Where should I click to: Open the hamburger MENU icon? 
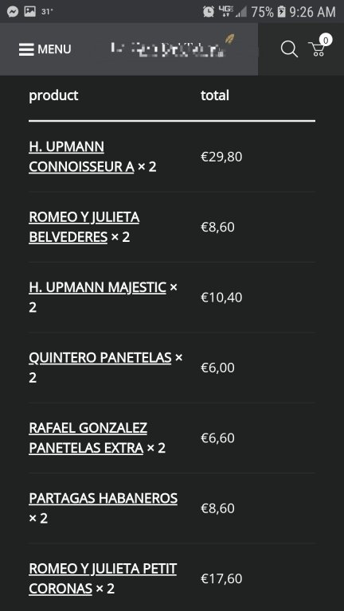coord(26,49)
